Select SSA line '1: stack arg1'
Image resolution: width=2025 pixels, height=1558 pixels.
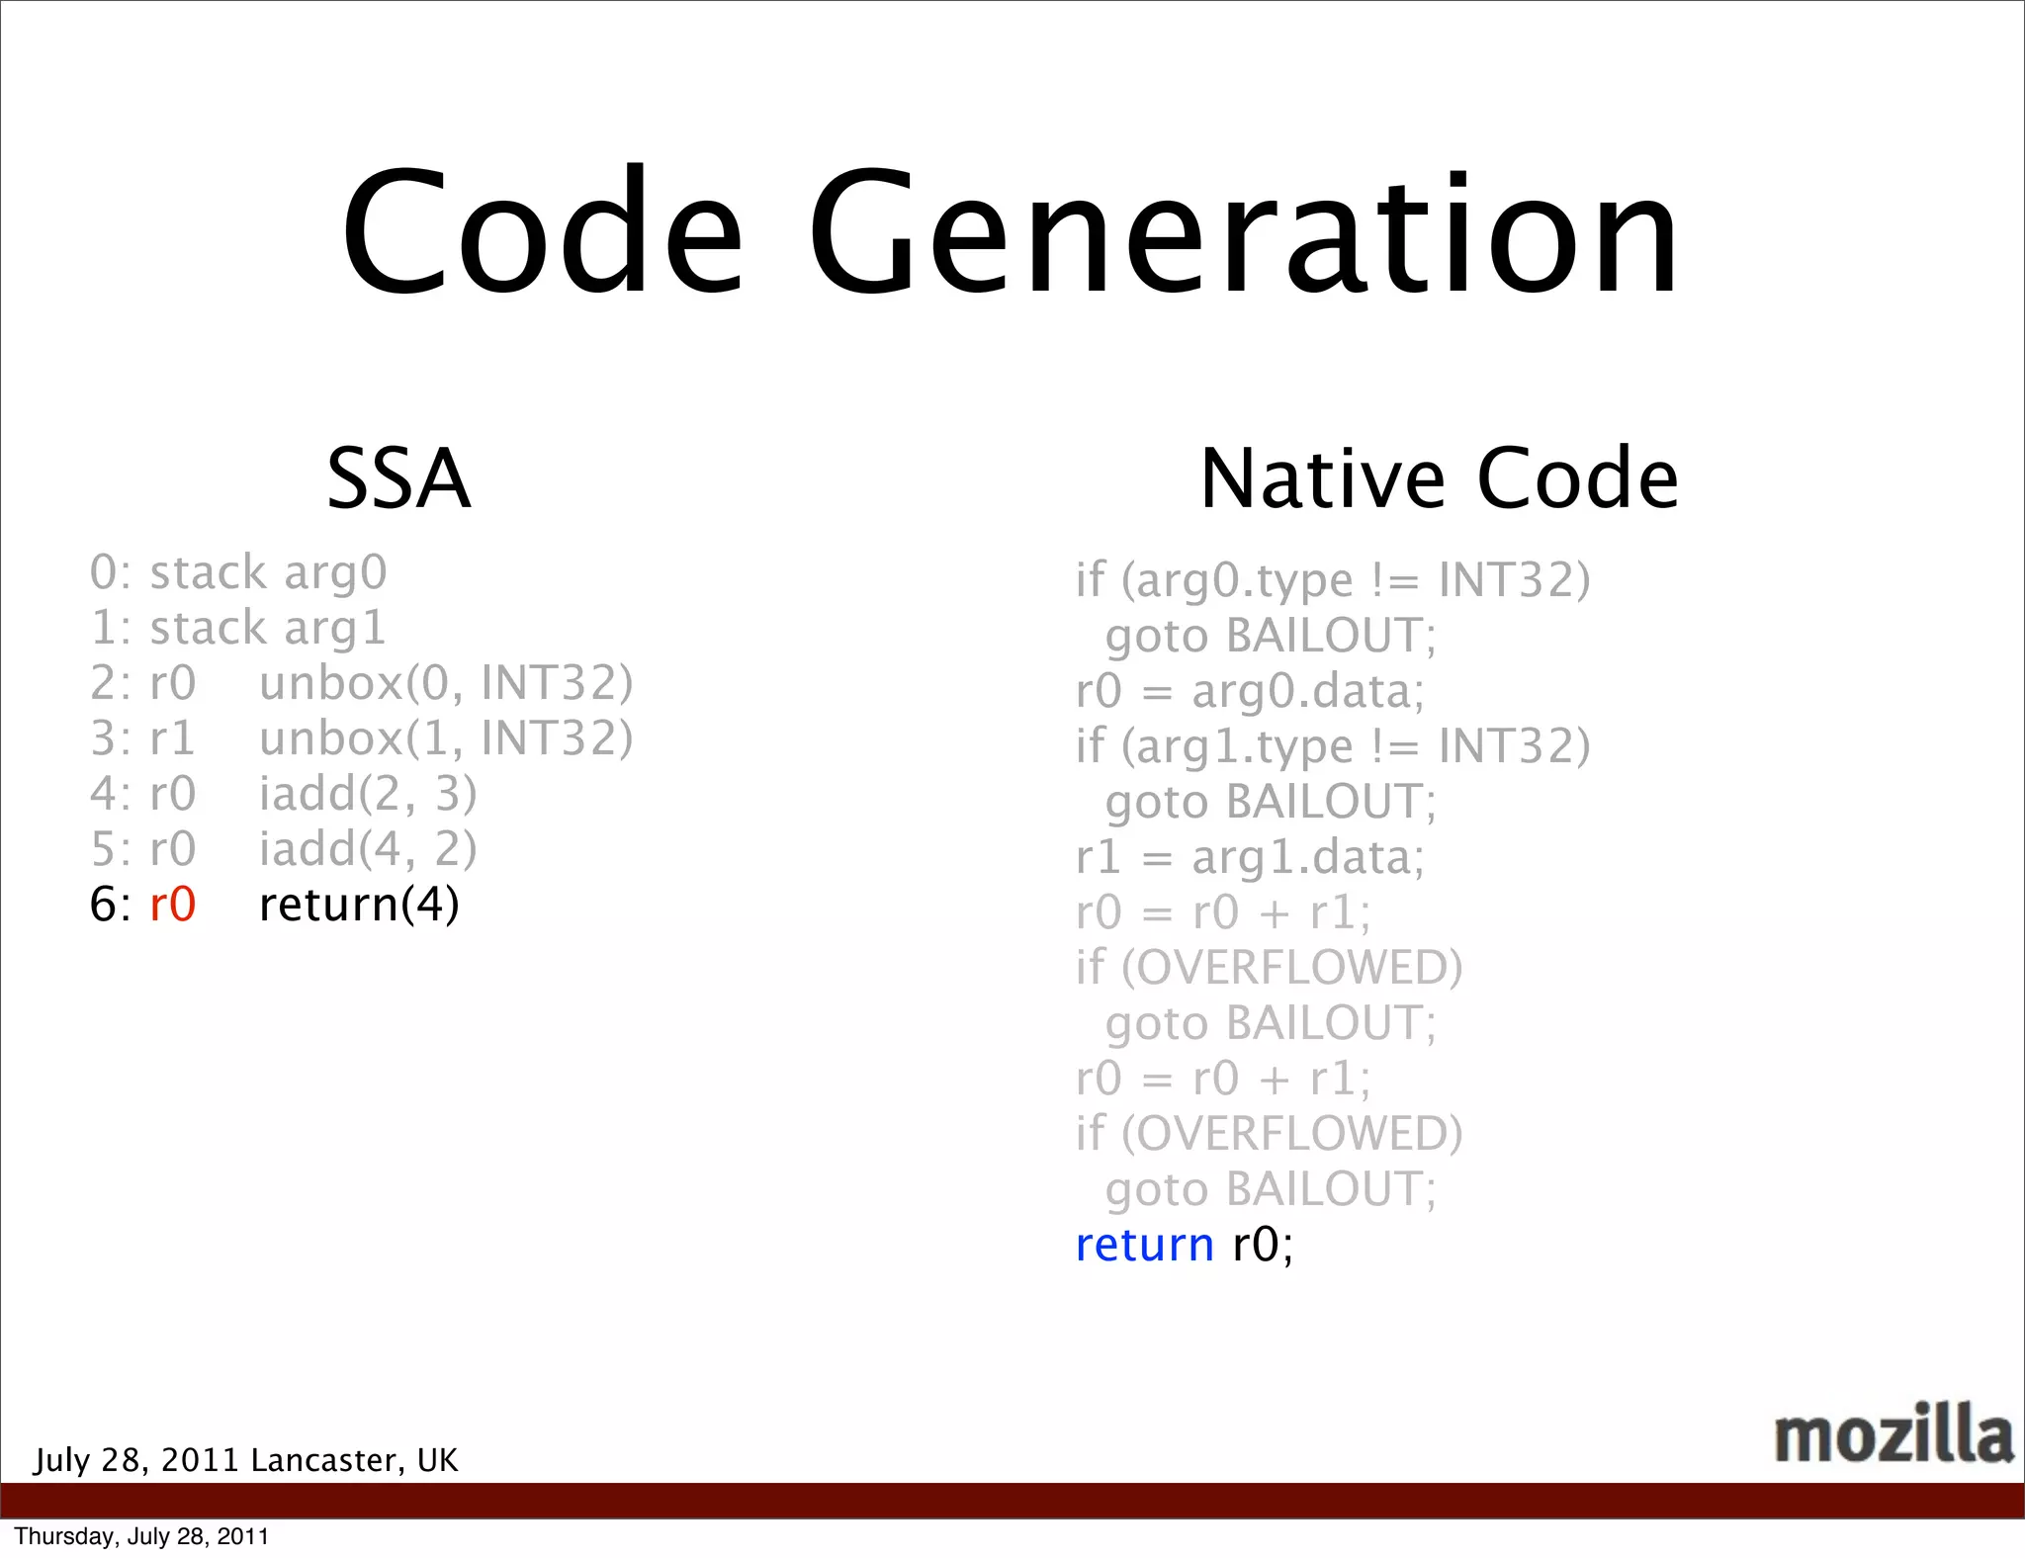237,629
